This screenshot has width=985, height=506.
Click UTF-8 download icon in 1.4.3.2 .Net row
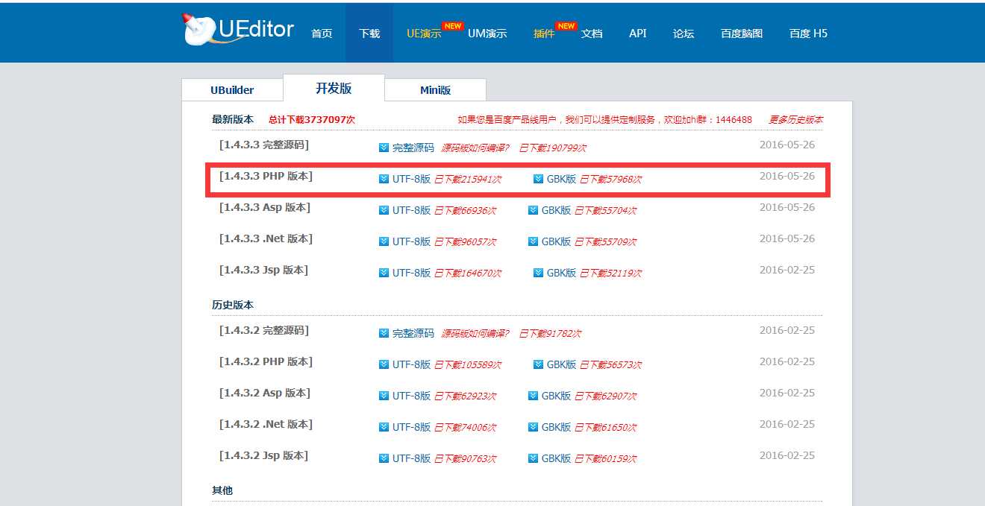(x=384, y=427)
